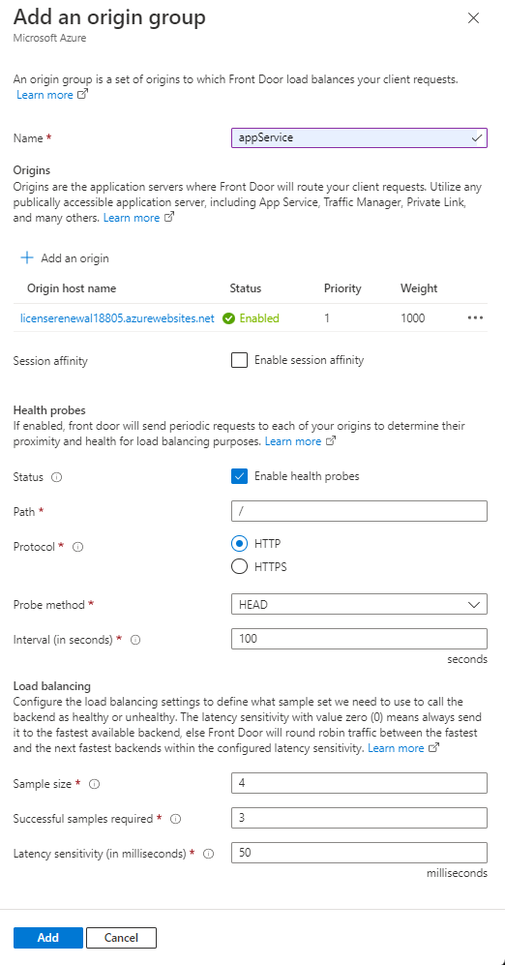
Task: Click the Cancel button
Action: [x=121, y=937]
